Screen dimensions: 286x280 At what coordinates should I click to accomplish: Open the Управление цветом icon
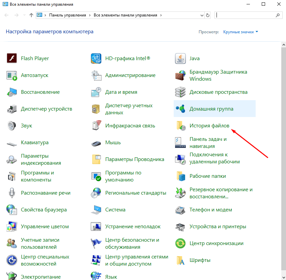(12, 227)
